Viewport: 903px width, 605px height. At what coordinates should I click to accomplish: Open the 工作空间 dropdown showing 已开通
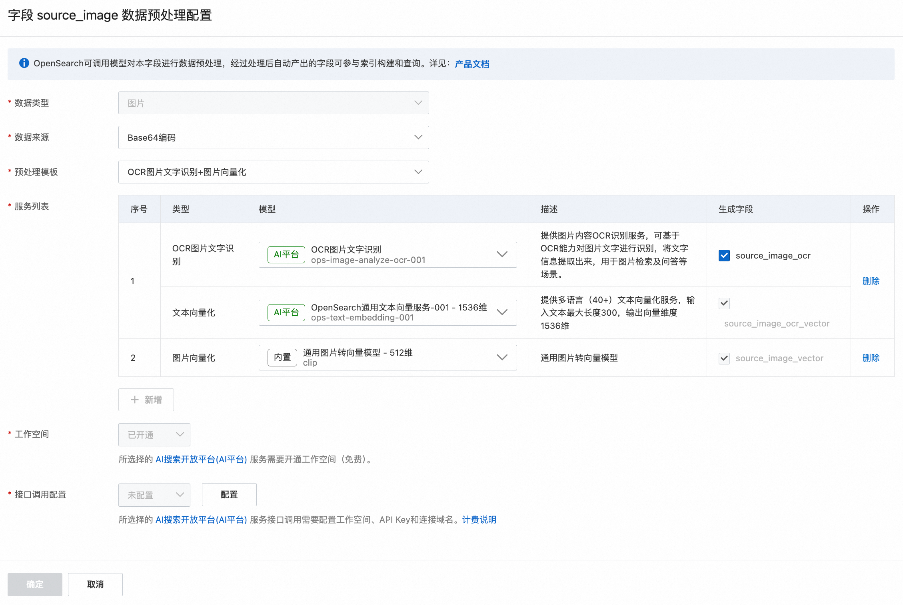154,435
